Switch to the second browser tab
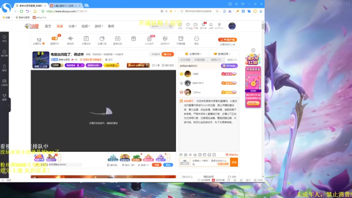This screenshot has height=198, width=352. pos(65,6)
